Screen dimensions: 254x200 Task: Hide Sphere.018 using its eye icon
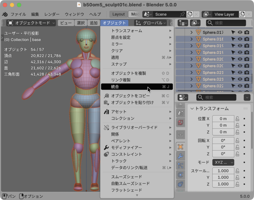[240, 39]
